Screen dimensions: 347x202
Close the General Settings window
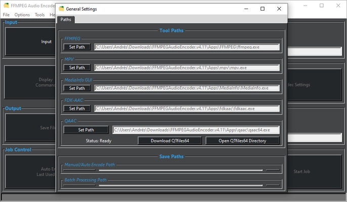click(x=279, y=9)
